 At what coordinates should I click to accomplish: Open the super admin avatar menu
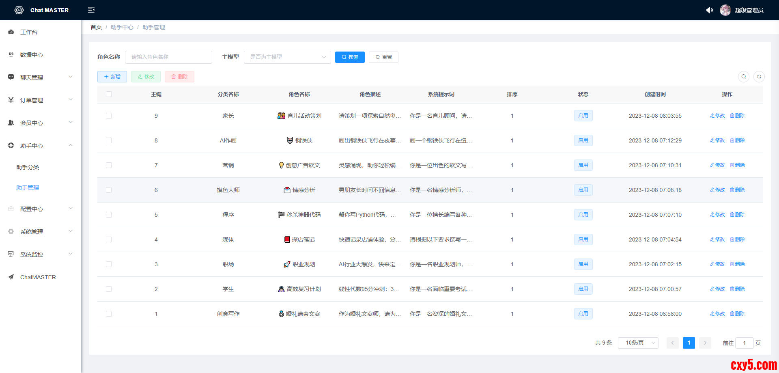[725, 10]
